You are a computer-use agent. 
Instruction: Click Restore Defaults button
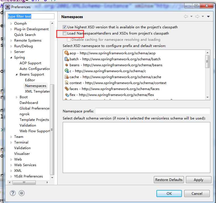169,180
